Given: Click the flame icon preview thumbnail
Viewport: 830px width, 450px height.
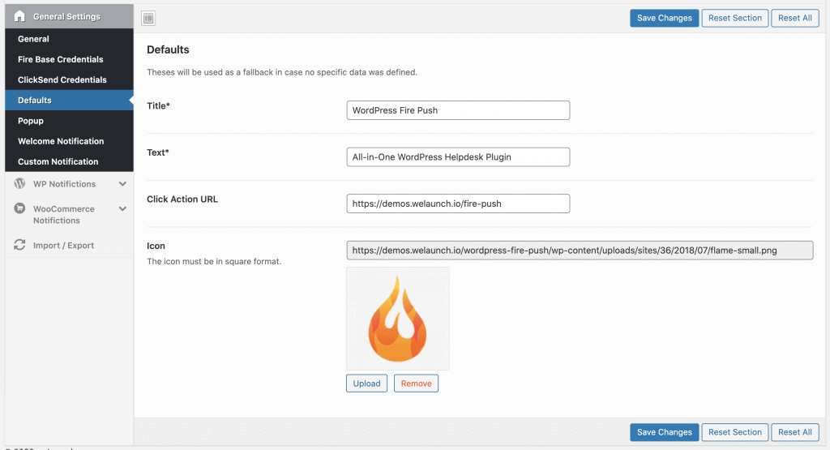Looking at the screenshot, I should pos(397,319).
